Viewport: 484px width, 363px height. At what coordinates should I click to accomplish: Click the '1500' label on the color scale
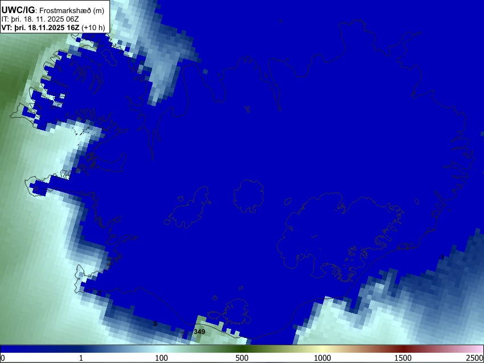[403, 358]
